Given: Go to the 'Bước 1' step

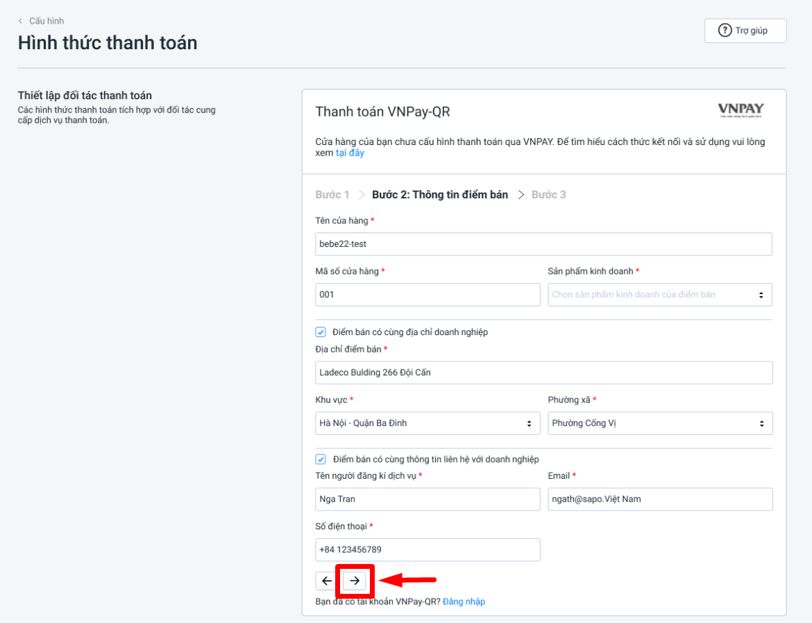Looking at the screenshot, I should [332, 195].
